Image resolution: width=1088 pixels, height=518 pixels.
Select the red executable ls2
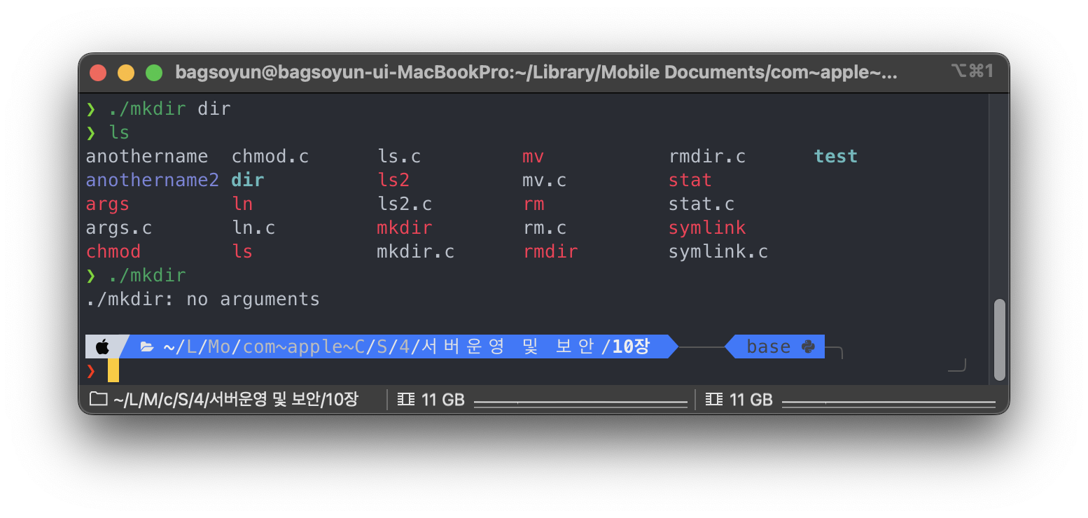tap(393, 180)
